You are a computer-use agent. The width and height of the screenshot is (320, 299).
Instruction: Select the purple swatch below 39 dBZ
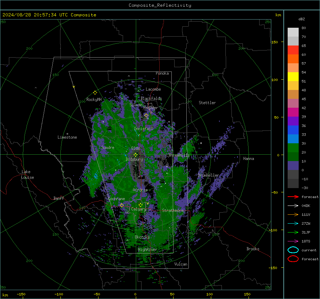click(x=293, y=121)
